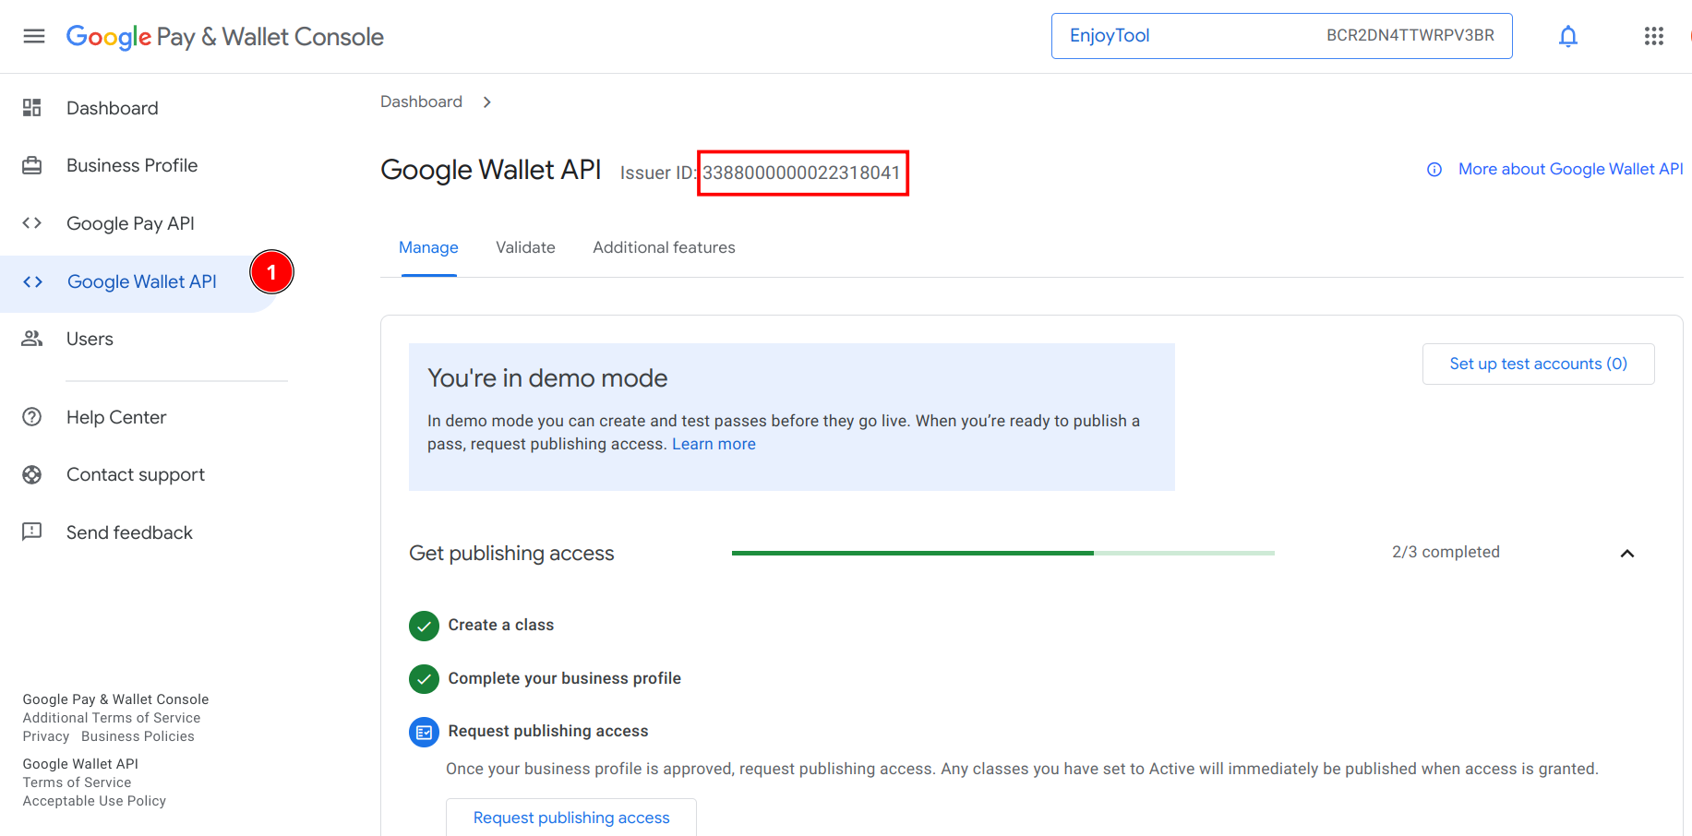Viewport: 1692px width, 836px height.
Task: Click the blue Request publishing access step icon
Action: pos(424,732)
